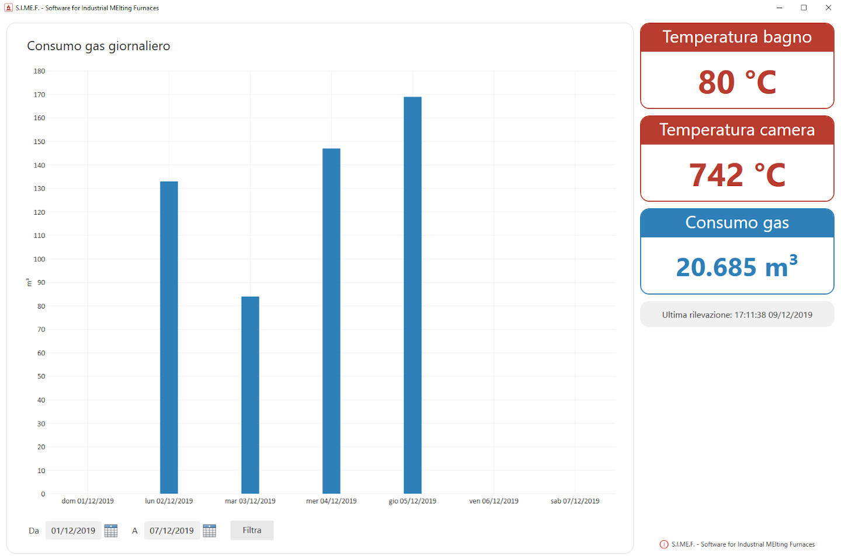Image resolution: width=841 pixels, height=560 pixels.
Task: Click the Consumo gas 20.685 m³ reading
Action: [737, 267]
